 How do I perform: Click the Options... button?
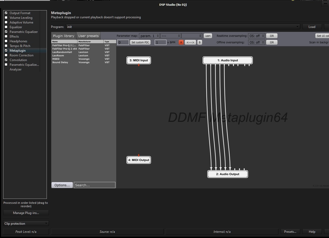pos(62,185)
